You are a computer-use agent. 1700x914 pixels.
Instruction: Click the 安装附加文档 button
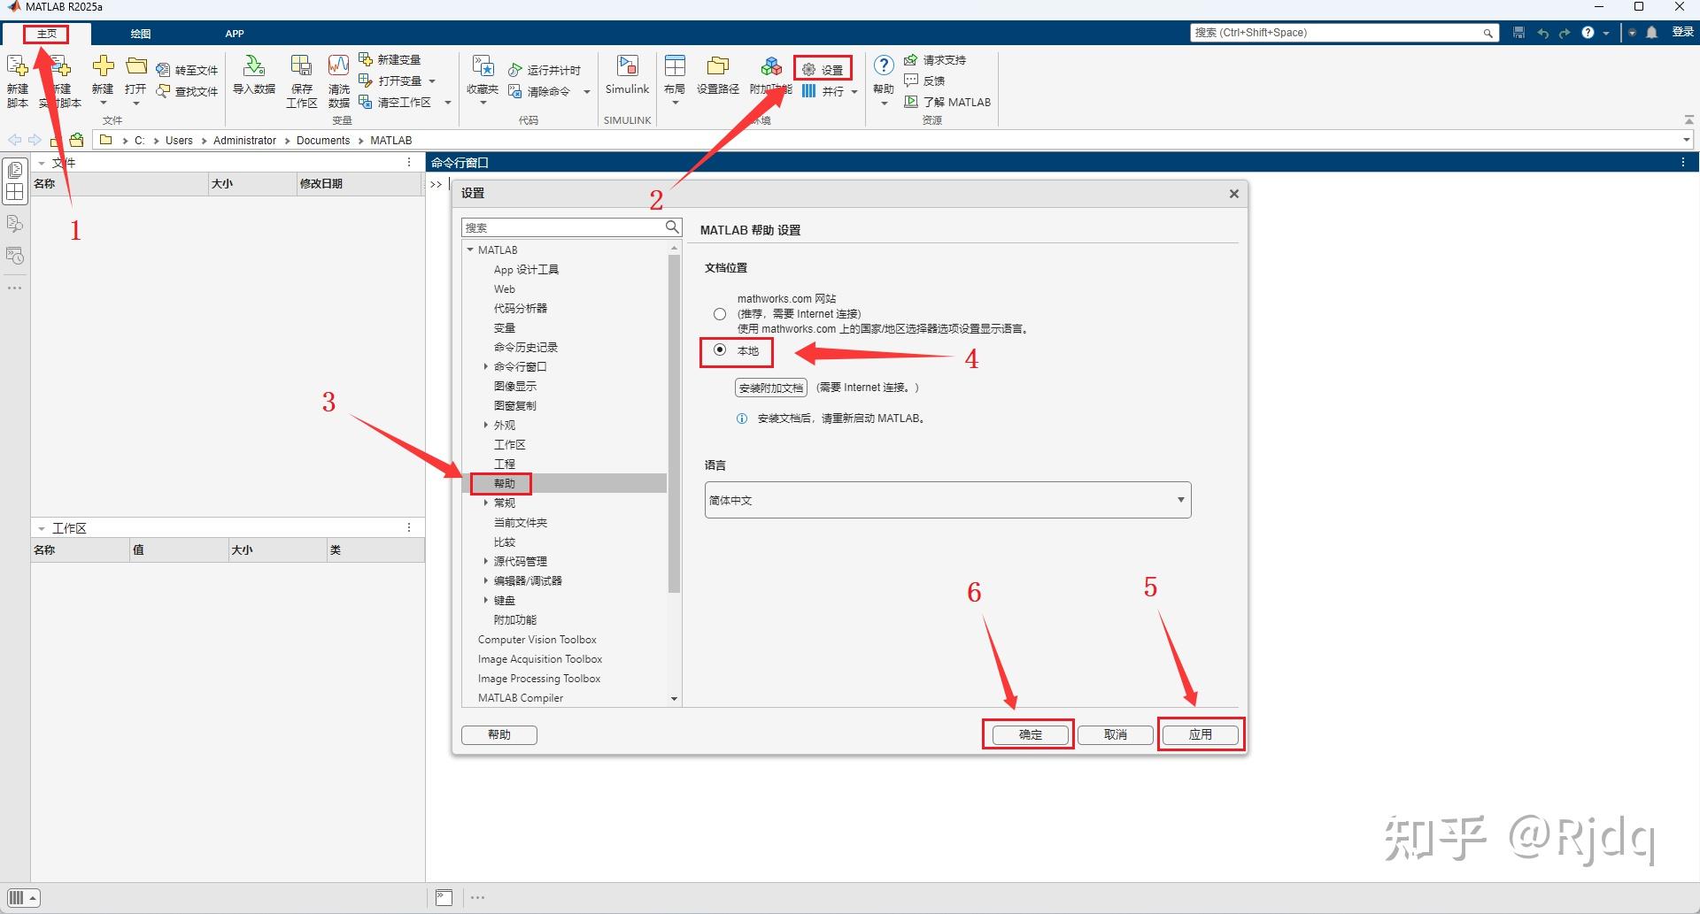769,387
